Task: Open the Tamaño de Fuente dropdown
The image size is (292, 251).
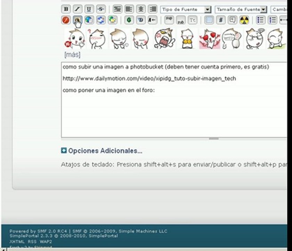Action: tap(241, 9)
